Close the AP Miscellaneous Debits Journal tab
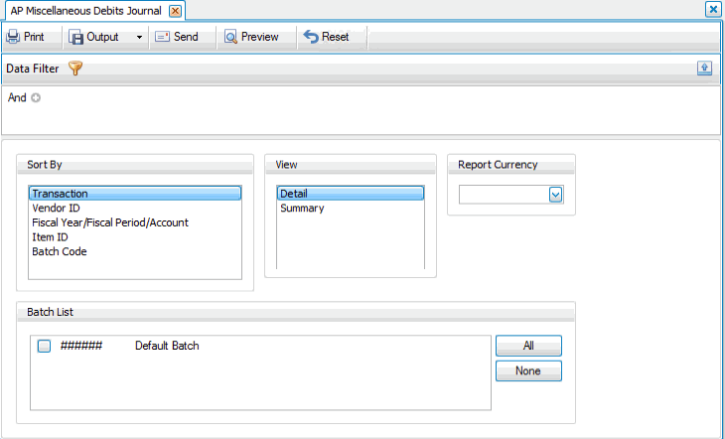This screenshot has height=439, width=725. (x=175, y=11)
